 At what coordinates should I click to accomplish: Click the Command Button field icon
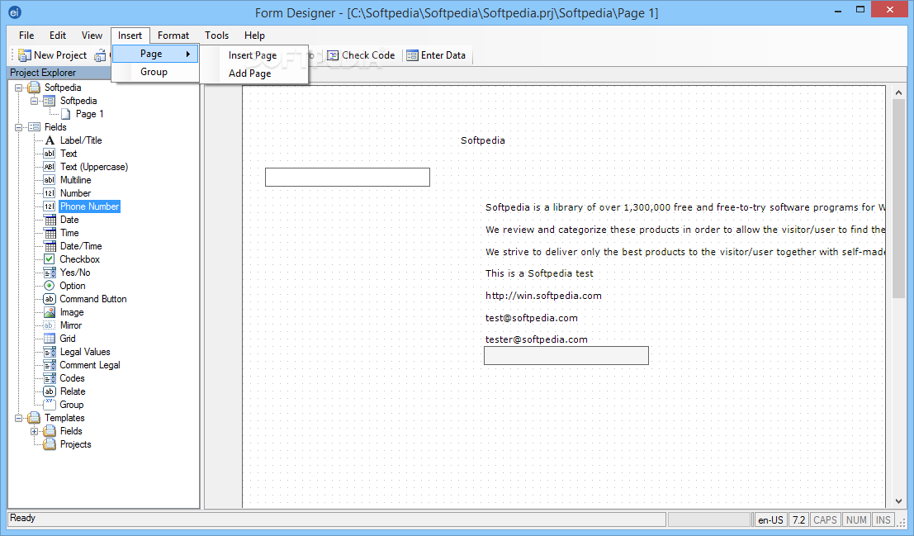coord(50,299)
